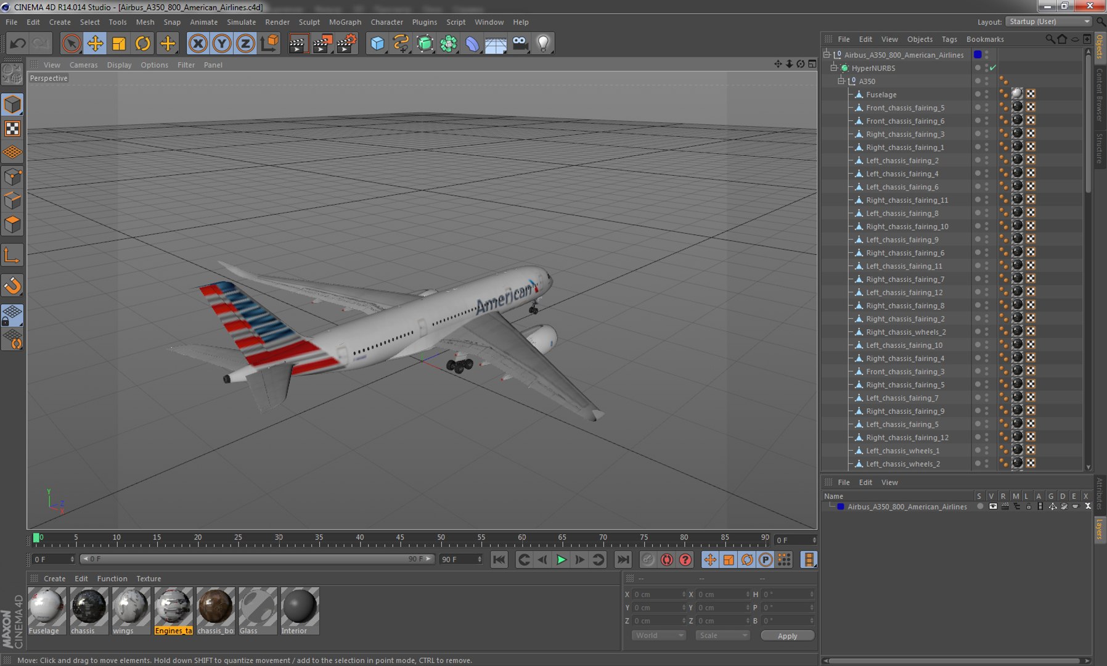Select the Move tool in top toolbar

pos(95,43)
